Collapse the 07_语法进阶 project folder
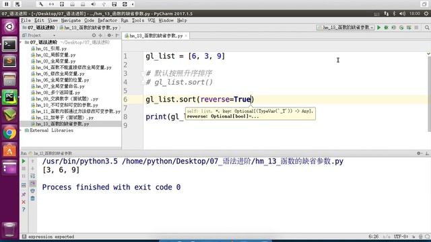The image size is (431, 242). pos(21,42)
